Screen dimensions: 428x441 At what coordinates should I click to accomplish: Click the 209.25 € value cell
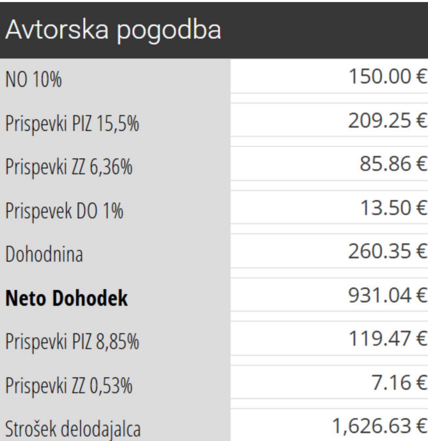[x=380, y=120]
